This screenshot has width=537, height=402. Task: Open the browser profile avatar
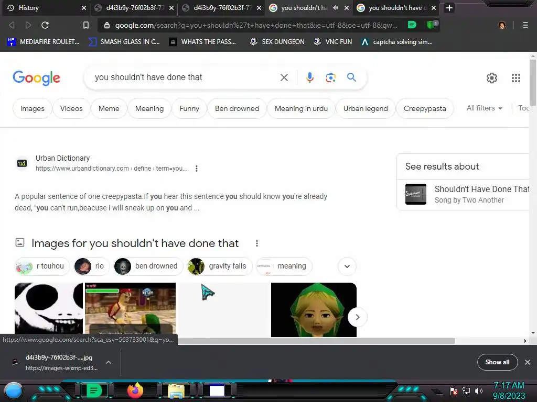(502, 25)
